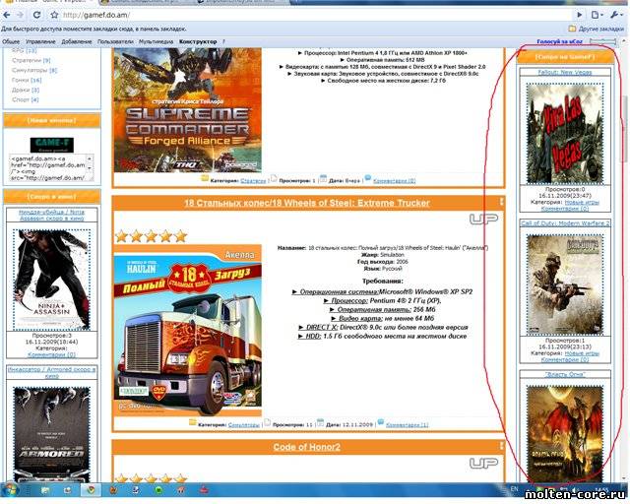Image resolution: width=630 pixels, height=504 pixels.
Task: Click calendar date icon under 18 Wheels
Action: 320,422
